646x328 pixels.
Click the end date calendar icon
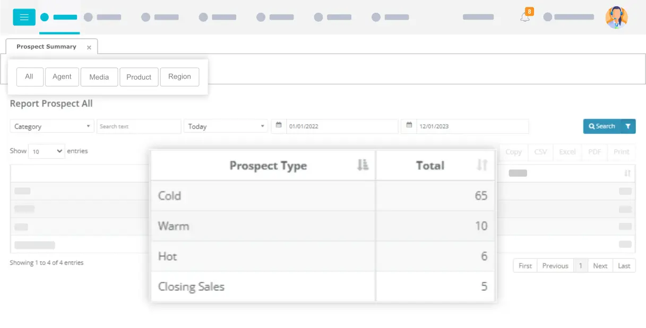click(x=409, y=126)
